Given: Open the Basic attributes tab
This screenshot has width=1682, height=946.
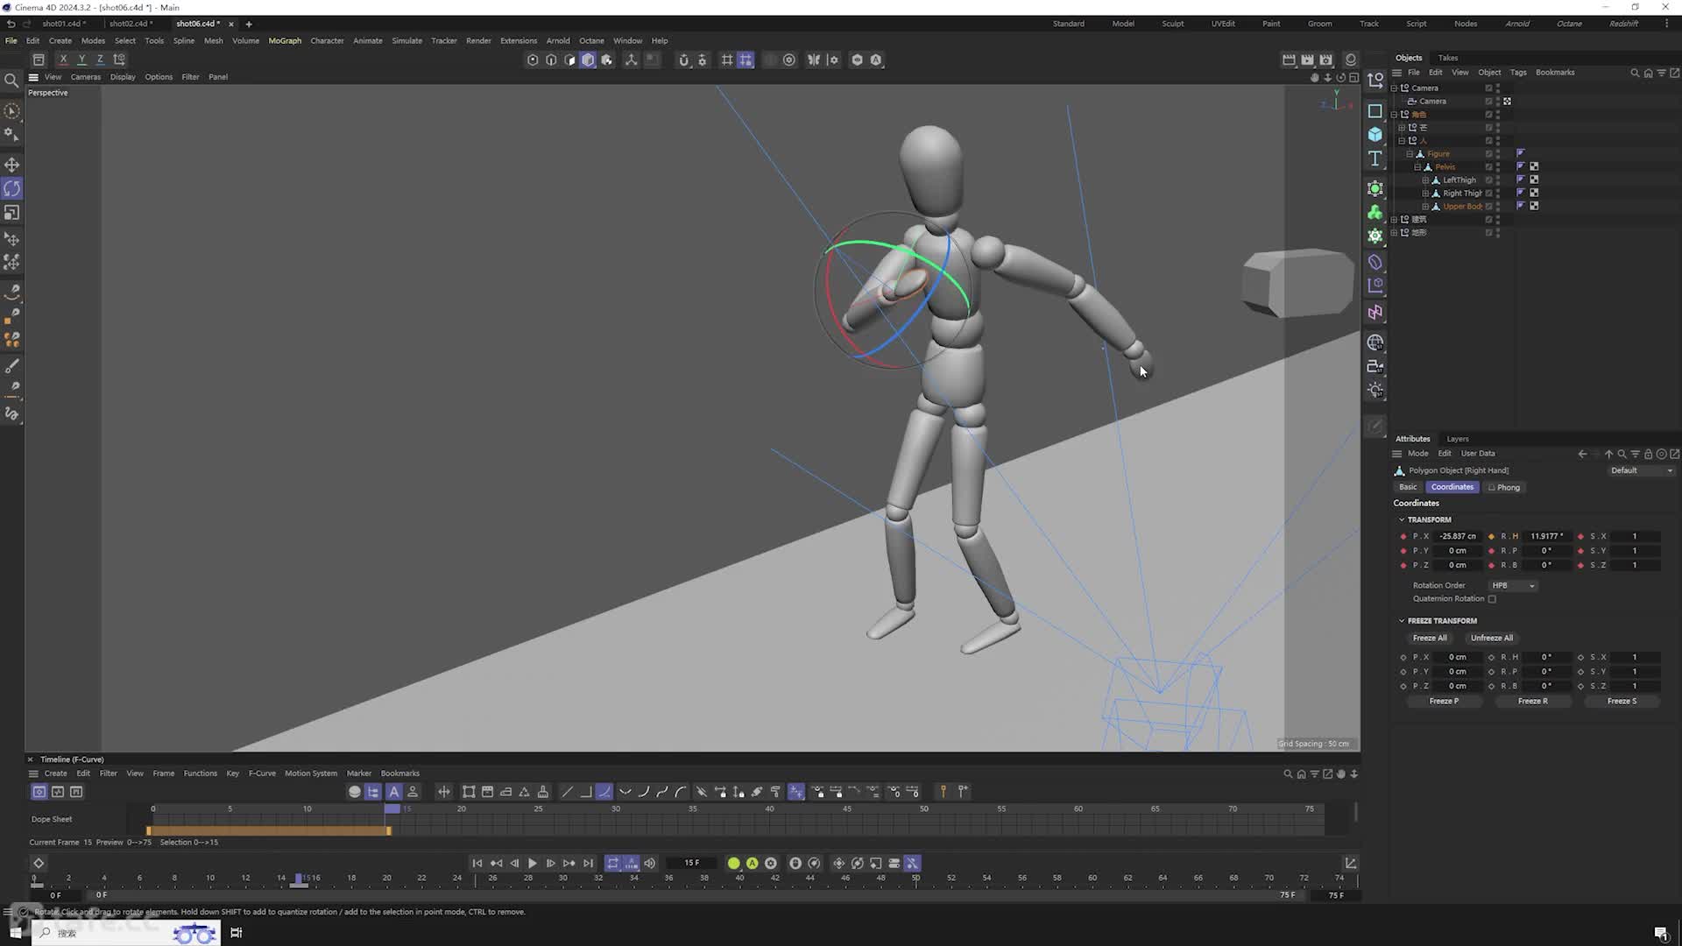Looking at the screenshot, I should point(1408,487).
